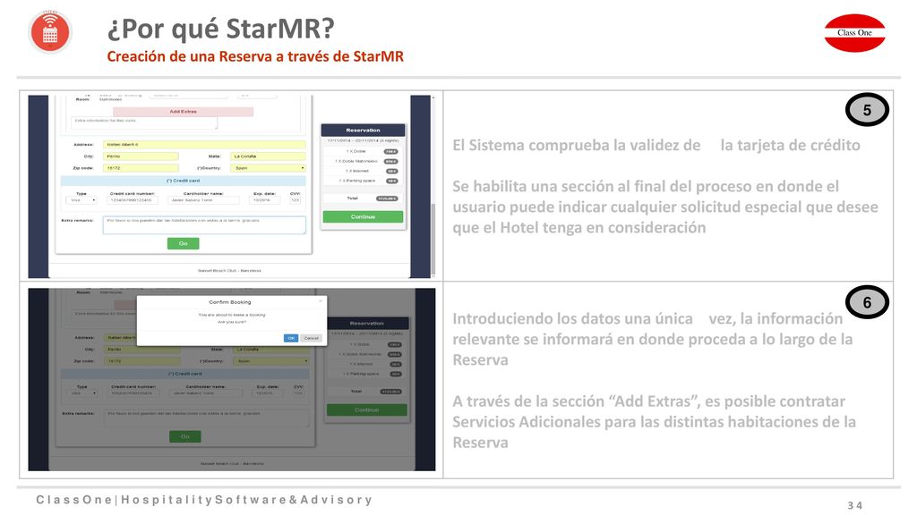Click the extra room information textarea, step 5 screenshot

click(x=144, y=122)
